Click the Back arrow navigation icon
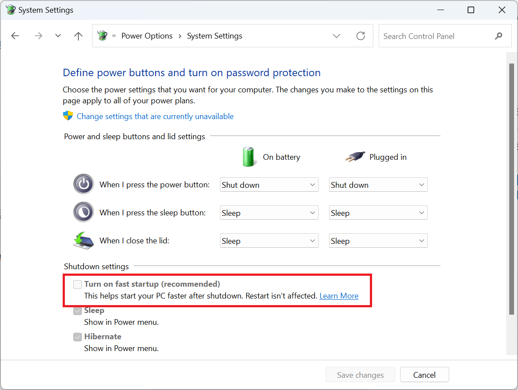 pyautogui.click(x=15, y=35)
